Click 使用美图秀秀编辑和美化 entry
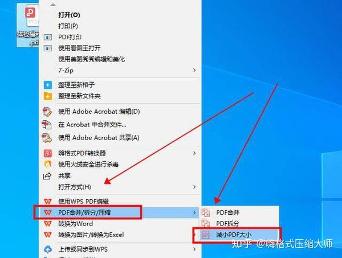This screenshot has width=342, height=258. tap(92, 59)
